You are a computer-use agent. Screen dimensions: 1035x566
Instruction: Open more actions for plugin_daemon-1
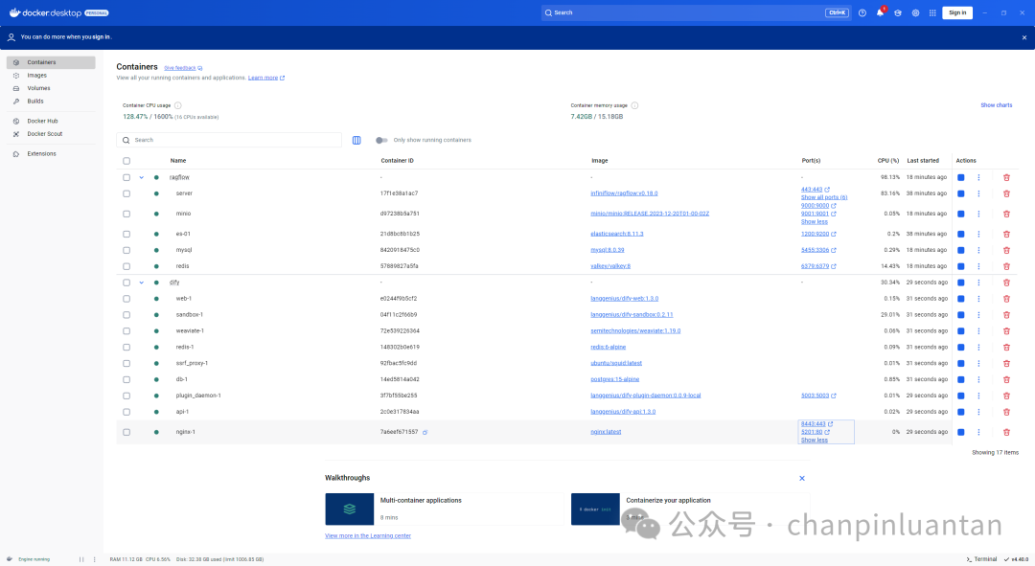[x=978, y=396]
